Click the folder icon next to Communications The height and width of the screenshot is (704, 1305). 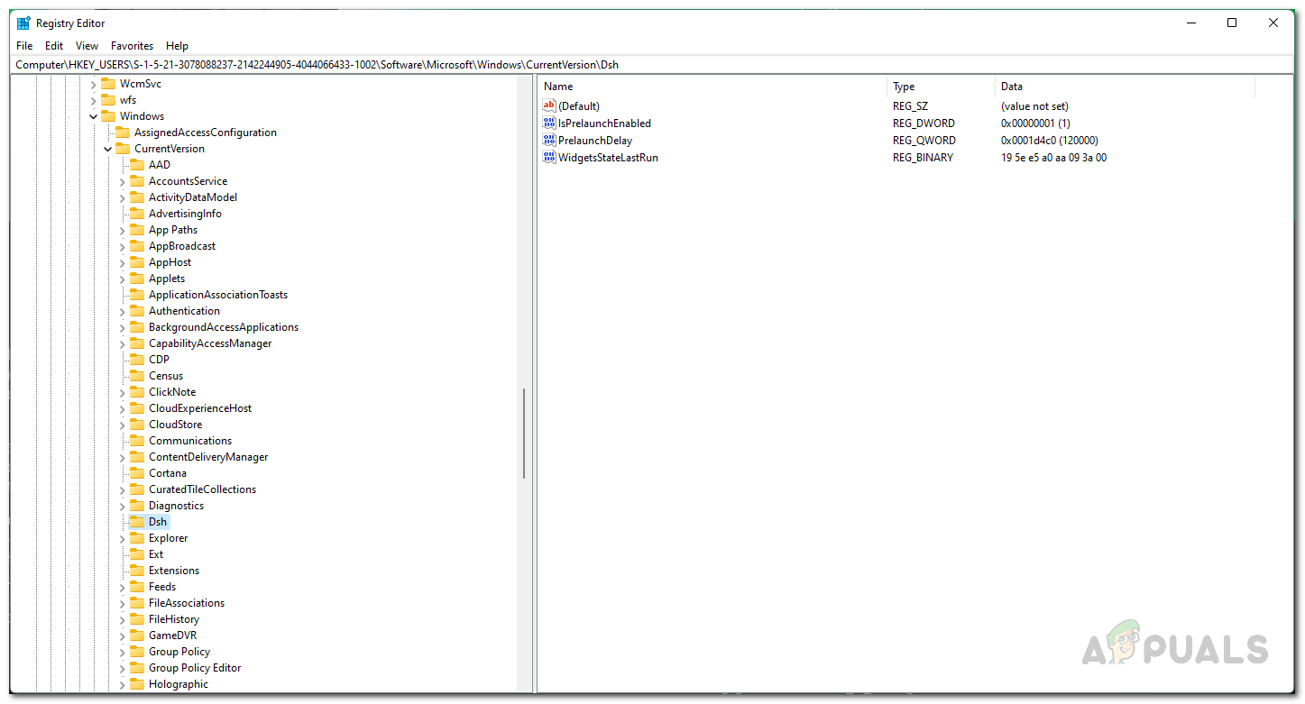pyautogui.click(x=137, y=441)
